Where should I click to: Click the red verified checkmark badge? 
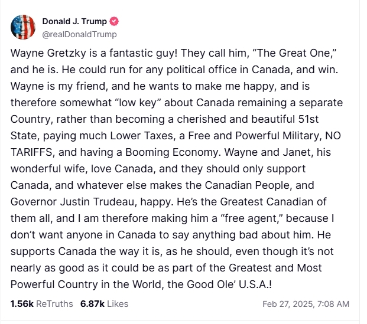[114, 21]
